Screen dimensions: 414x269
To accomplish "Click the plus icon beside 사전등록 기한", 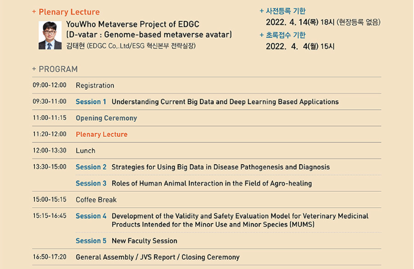I will point(262,11).
